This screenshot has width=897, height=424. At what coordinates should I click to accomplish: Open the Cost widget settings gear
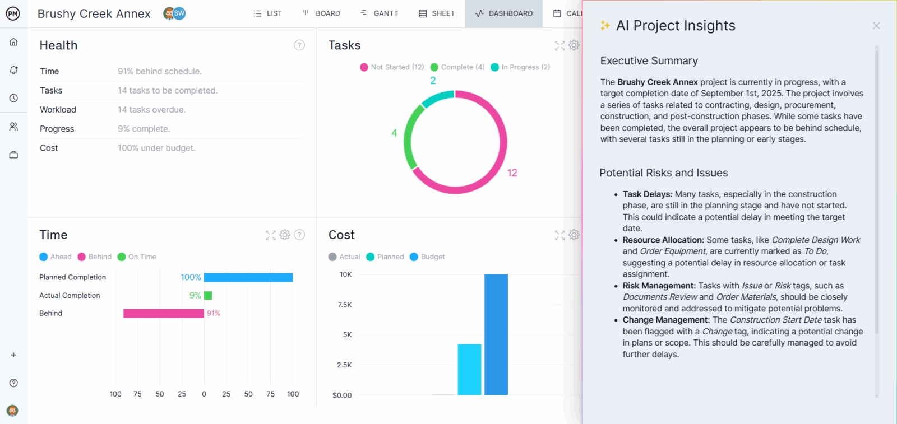[574, 235]
